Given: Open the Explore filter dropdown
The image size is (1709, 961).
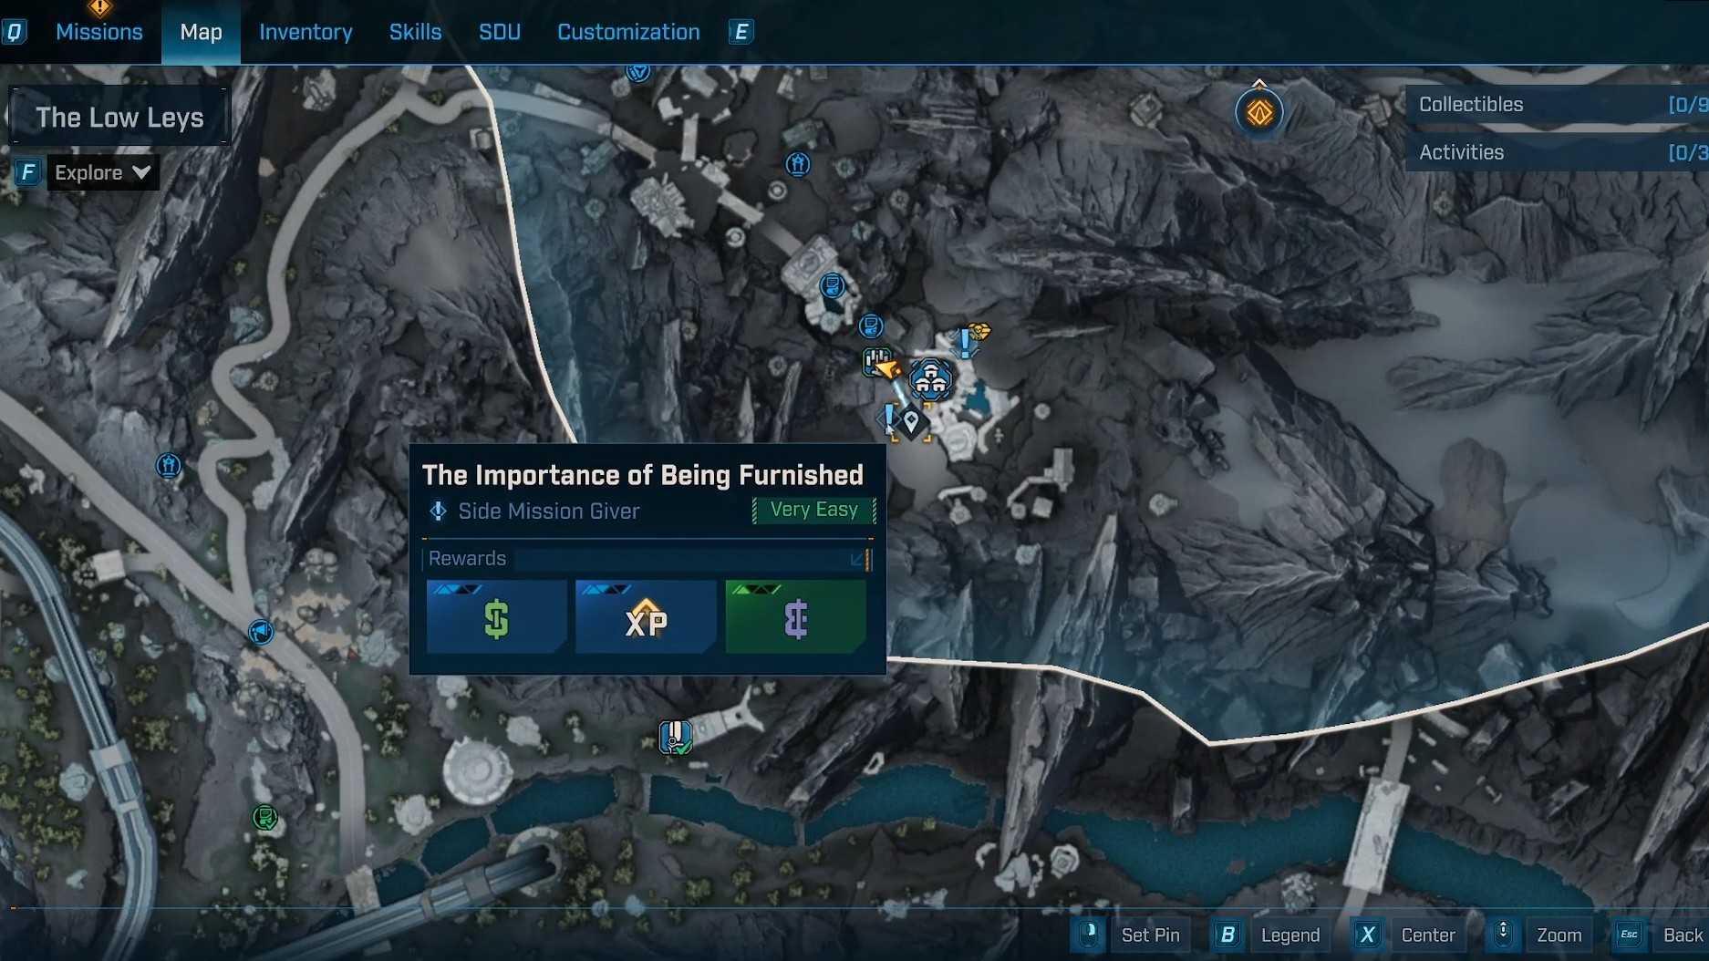Looking at the screenshot, I should pos(101,172).
